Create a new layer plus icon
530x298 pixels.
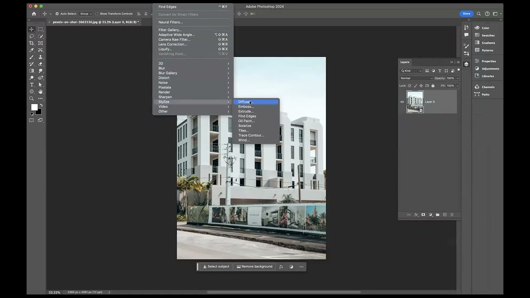click(x=445, y=215)
